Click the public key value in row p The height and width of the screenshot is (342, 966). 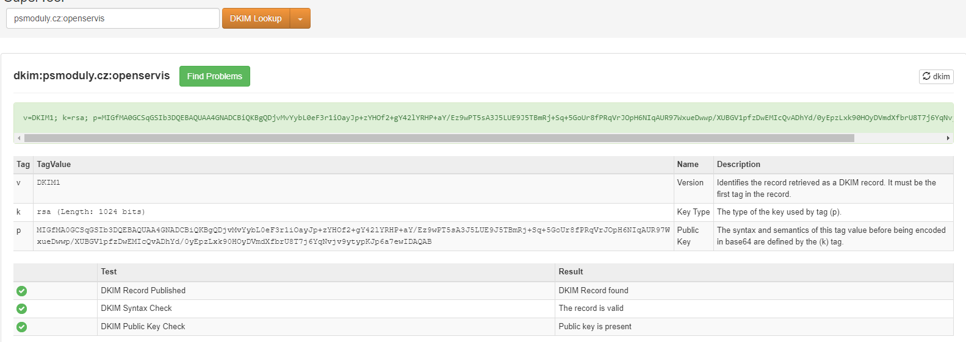tap(353, 236)
